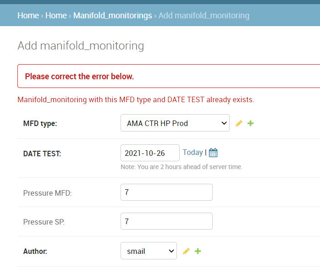Add new MFD type with green plus

[x=250, y=123]
